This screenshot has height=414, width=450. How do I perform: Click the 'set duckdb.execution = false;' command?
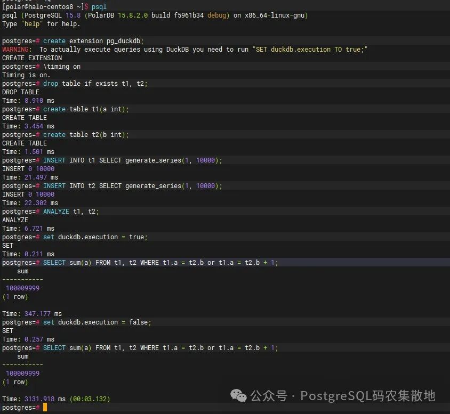coord(97,322)
